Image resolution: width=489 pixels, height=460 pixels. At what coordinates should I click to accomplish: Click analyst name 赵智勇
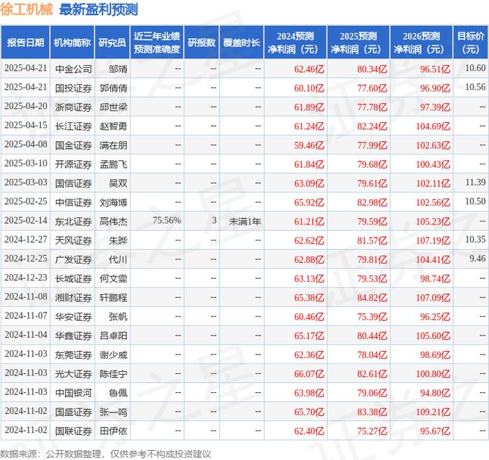click(x=113, y=126)
